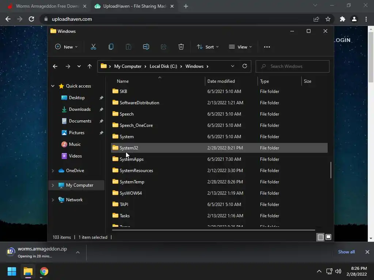The image size is (374, 280).
Task: Show hidden icons tray chevron
Action: 319,271
